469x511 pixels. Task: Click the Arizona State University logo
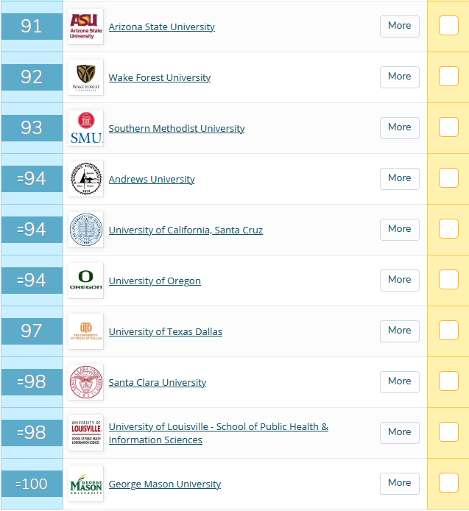[x=86, y=27]
